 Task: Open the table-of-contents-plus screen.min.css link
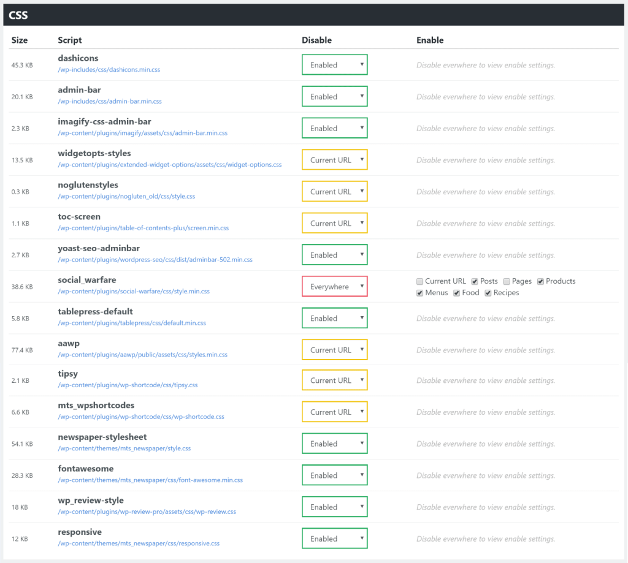point(144,228)
